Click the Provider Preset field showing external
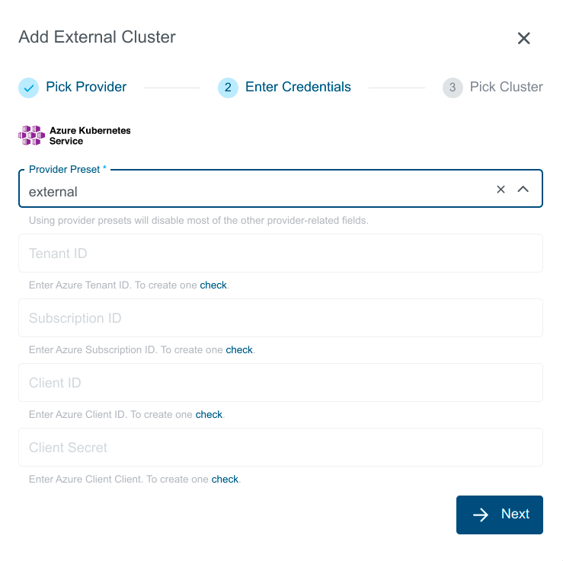This screenshot has height=561, width=563. point(251,192)
